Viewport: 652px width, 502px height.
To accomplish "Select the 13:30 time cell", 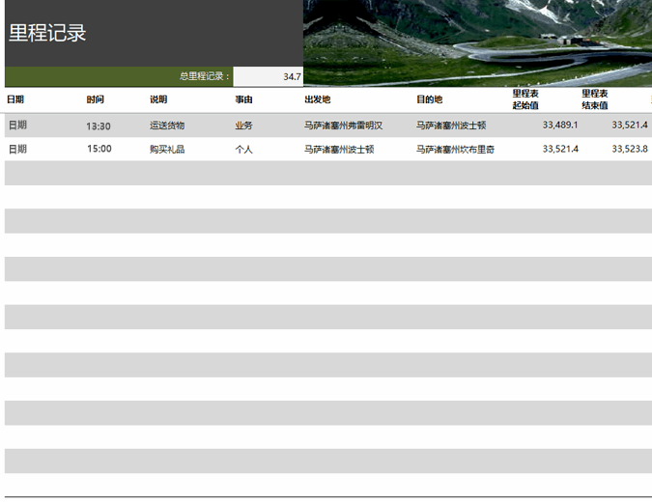I will (99, 125).
